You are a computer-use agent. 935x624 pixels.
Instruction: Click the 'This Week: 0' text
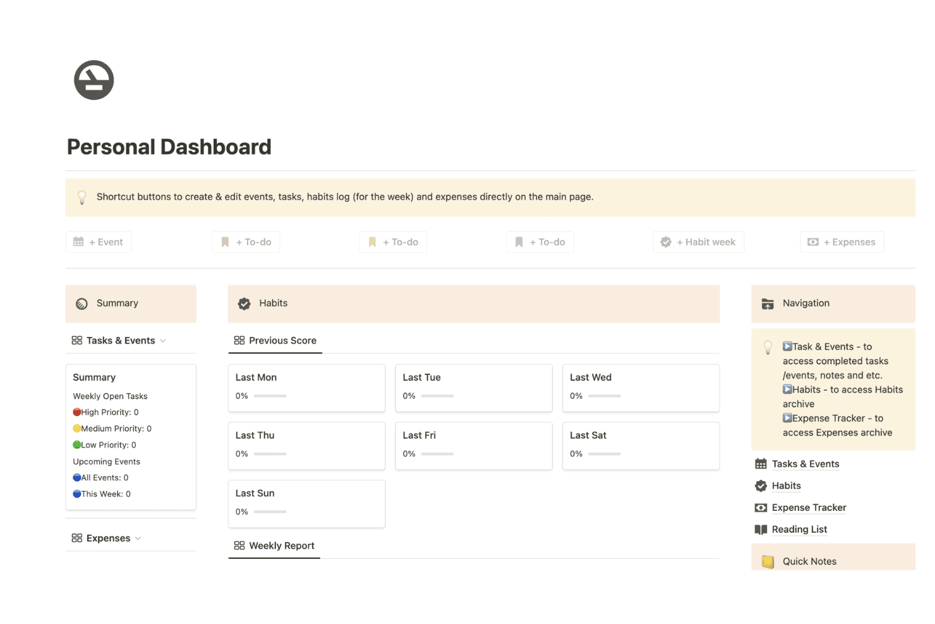106,494
